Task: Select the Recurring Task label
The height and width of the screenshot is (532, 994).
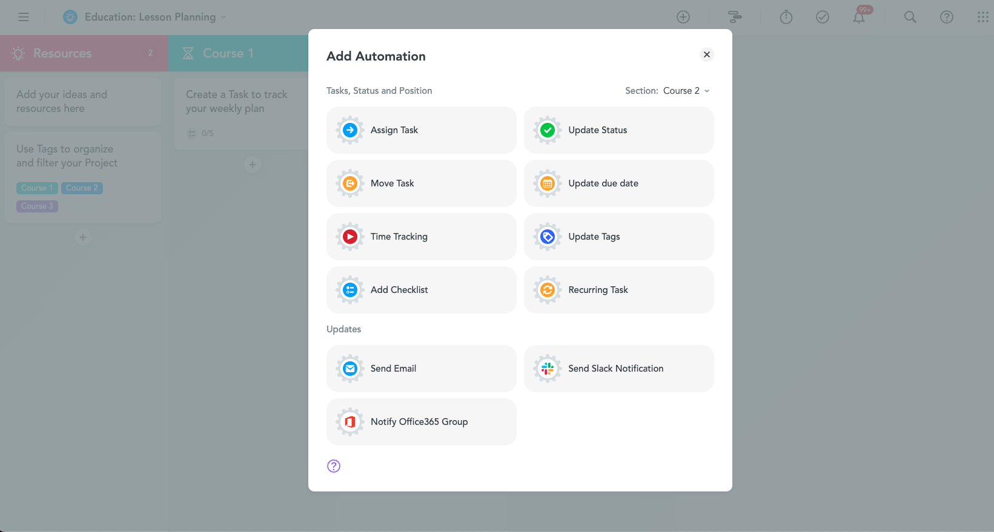Action: (x=598, y=290)
